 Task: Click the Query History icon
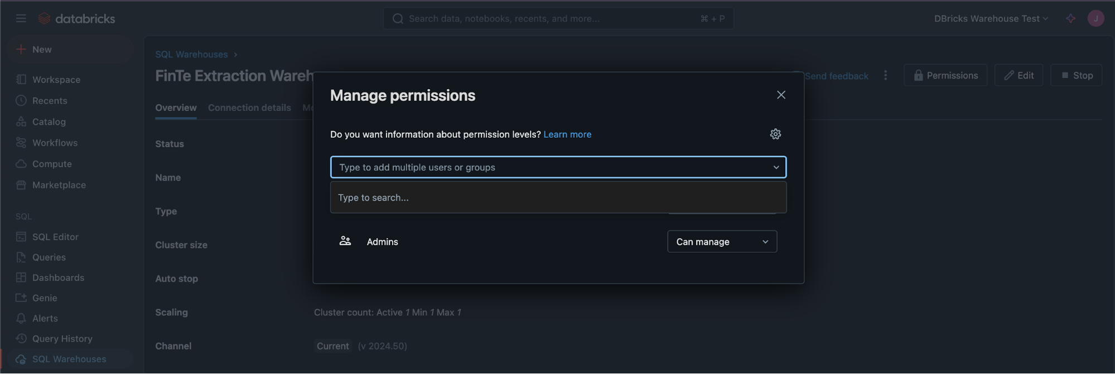(x=21, y=339)
